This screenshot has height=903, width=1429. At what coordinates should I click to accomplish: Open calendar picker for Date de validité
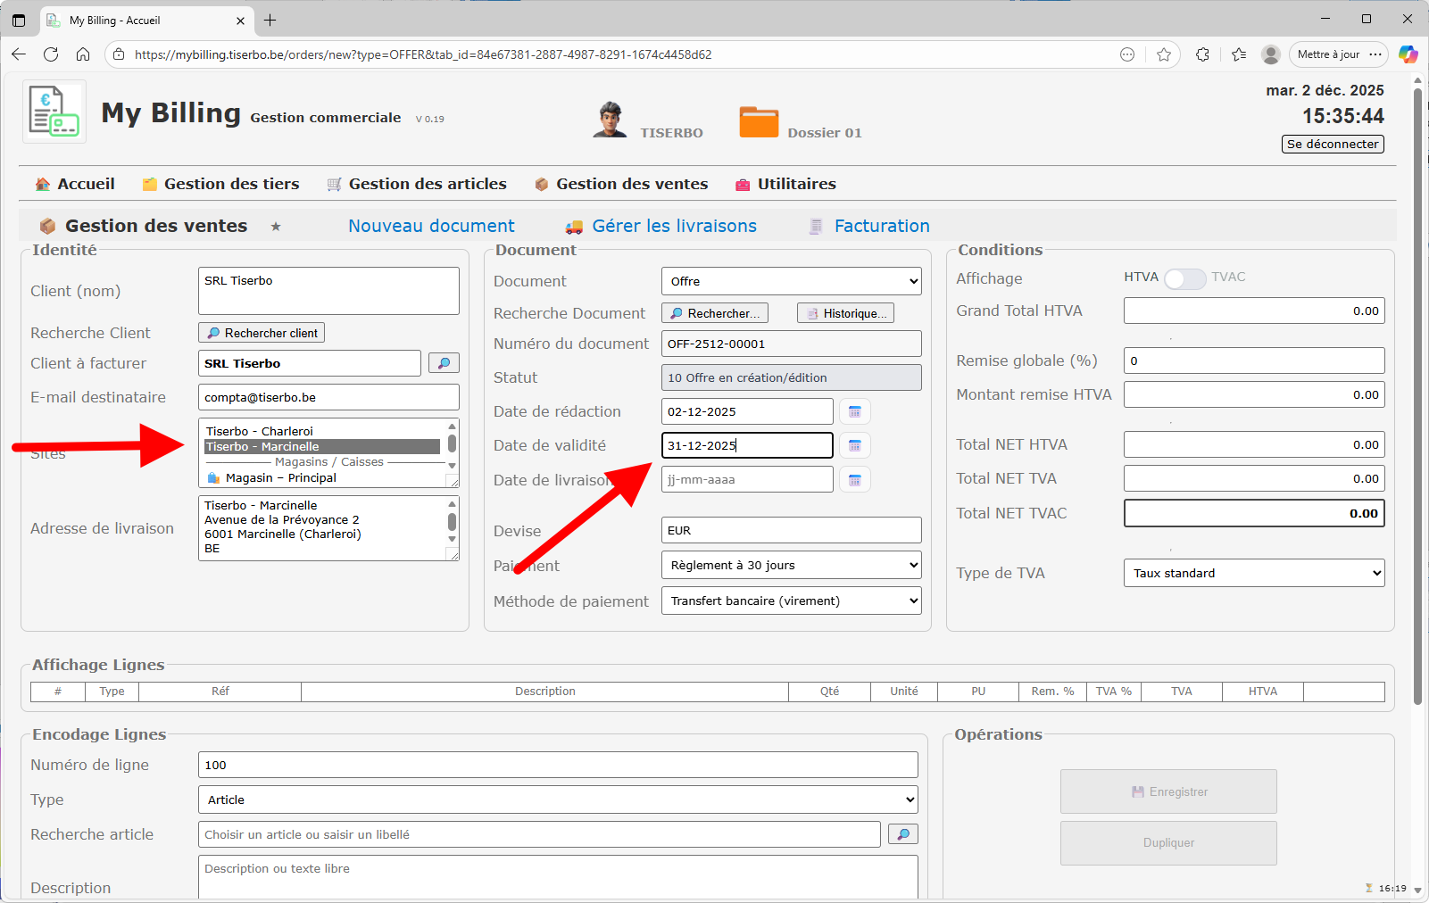pyautogui.click(x=854, y=445)
